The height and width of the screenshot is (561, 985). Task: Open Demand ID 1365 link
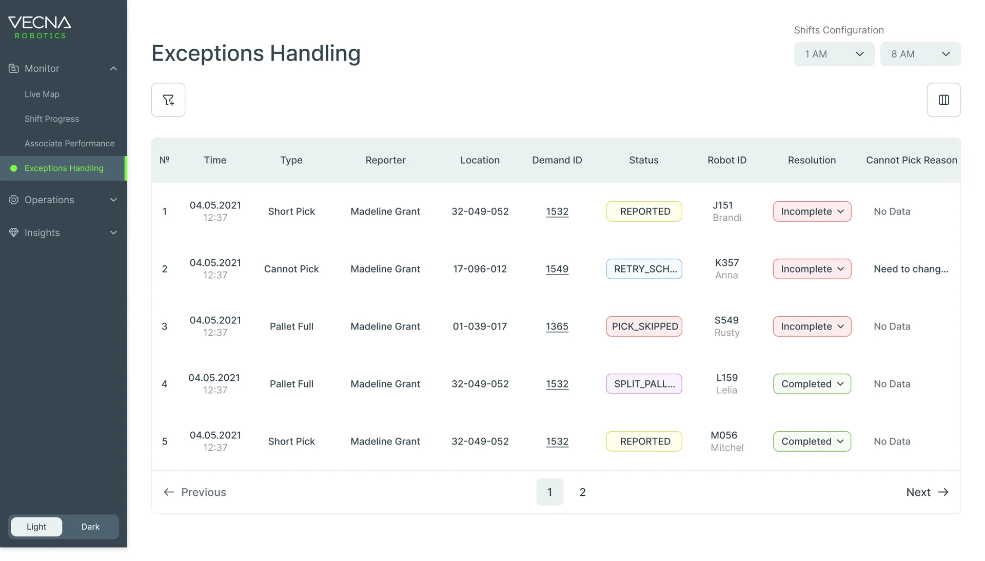pyautogui.click(x=557, y=326)
